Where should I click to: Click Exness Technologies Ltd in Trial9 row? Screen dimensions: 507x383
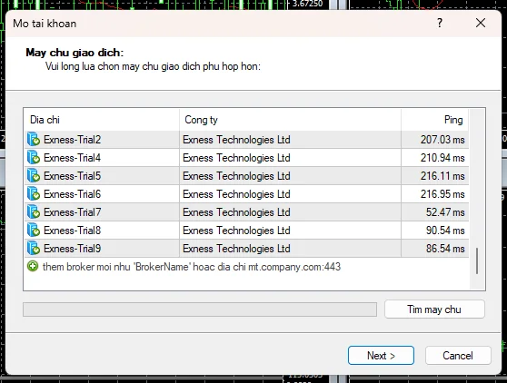(236, 249)
